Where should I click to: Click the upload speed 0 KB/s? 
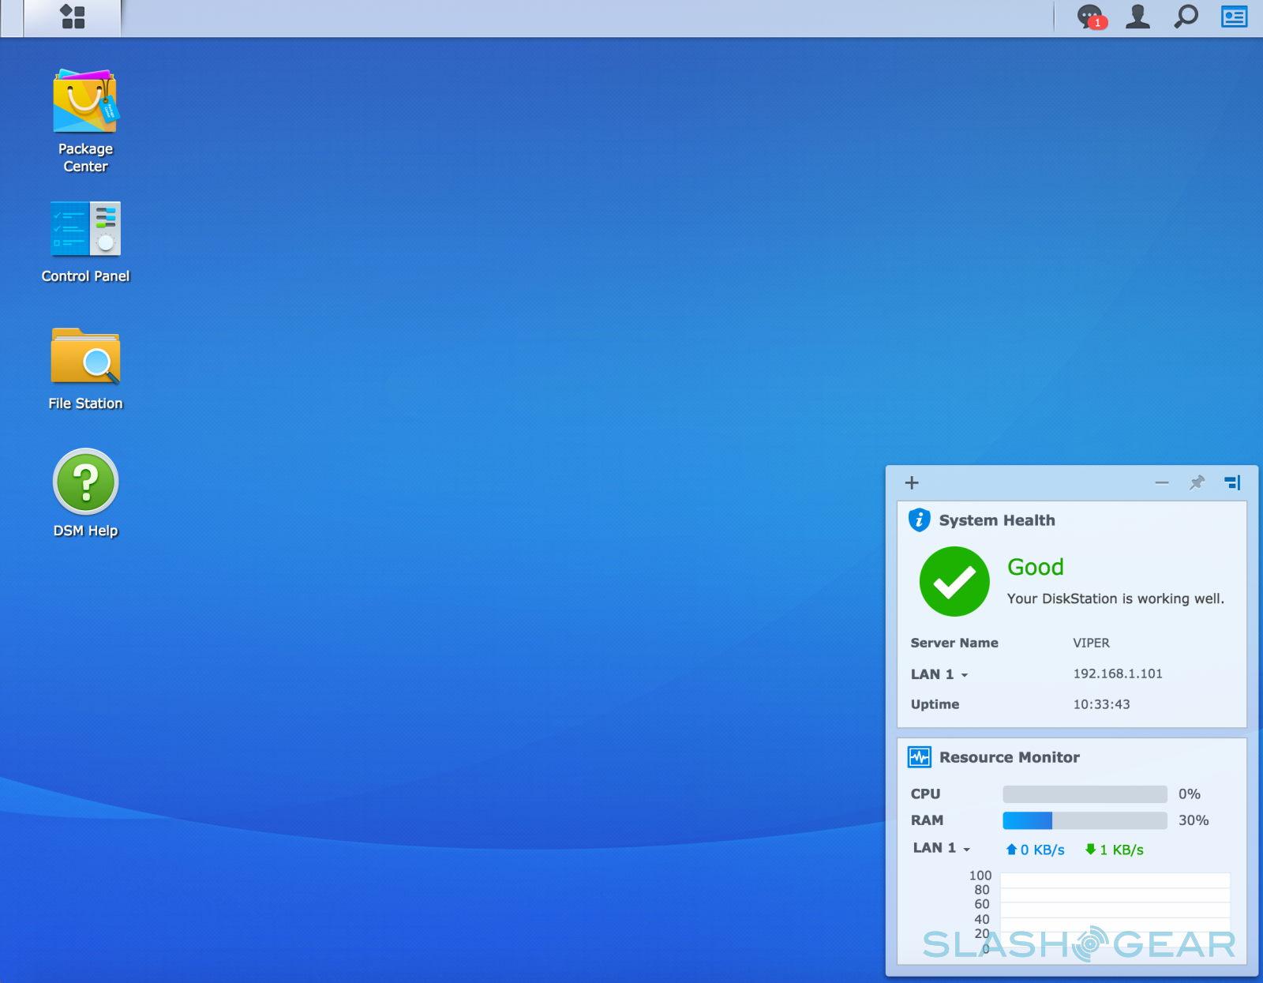pos(1035,850)
